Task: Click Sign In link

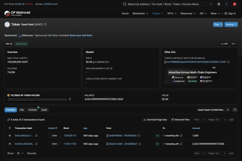Action: 230,14
